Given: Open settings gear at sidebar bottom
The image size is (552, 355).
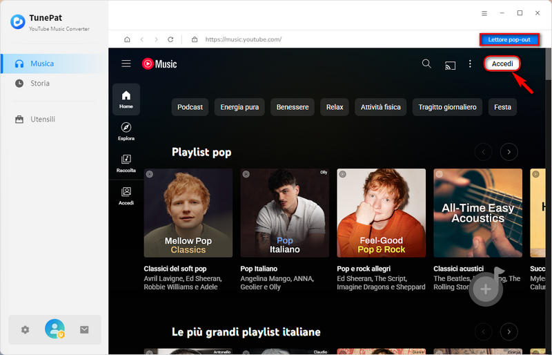Looking at the screenshot, I should click(25, 329).
